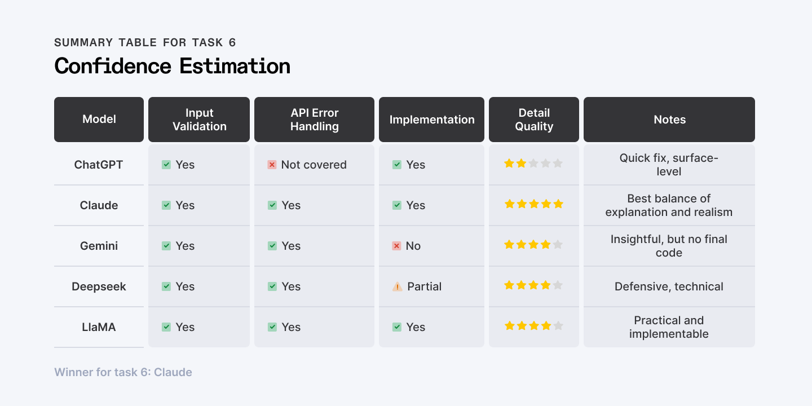
Task: Click ChatGPT's Input Validation green checkmark
Action: tap(166, 165)
